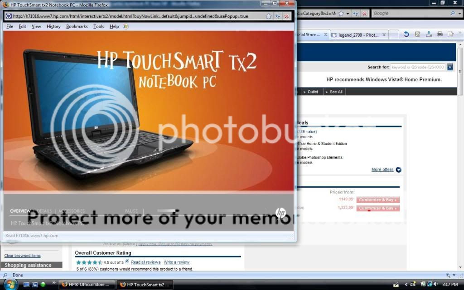This screenshot has width=464, height=290.
Task: Click Customize & Buy for the 1149.99 model
Action: (x=378, y=200)
